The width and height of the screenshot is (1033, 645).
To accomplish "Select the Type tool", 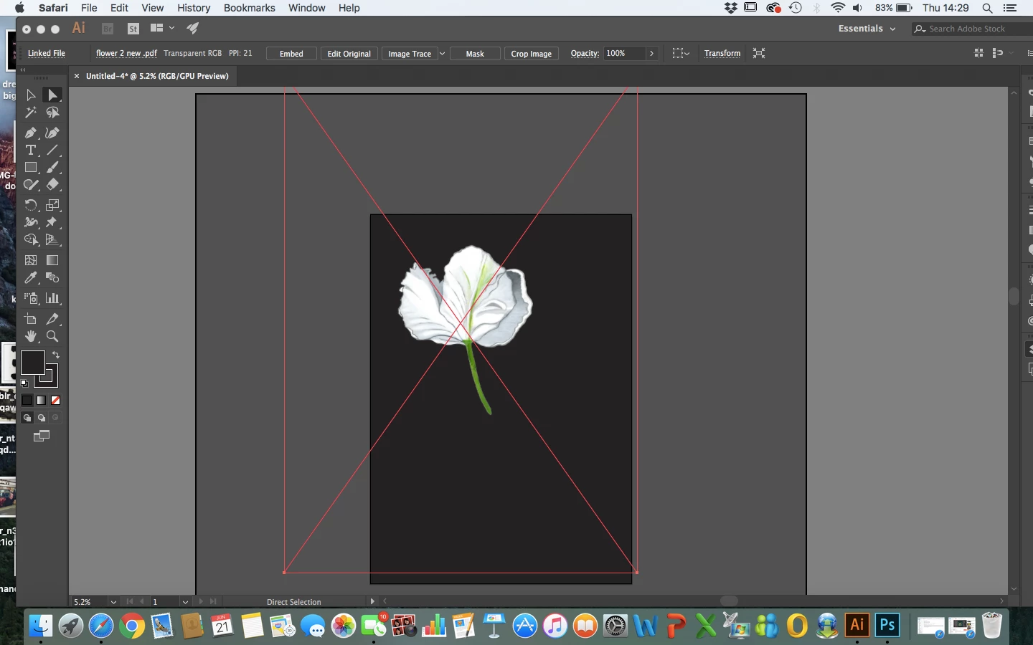I will click(x=30, y=150).
